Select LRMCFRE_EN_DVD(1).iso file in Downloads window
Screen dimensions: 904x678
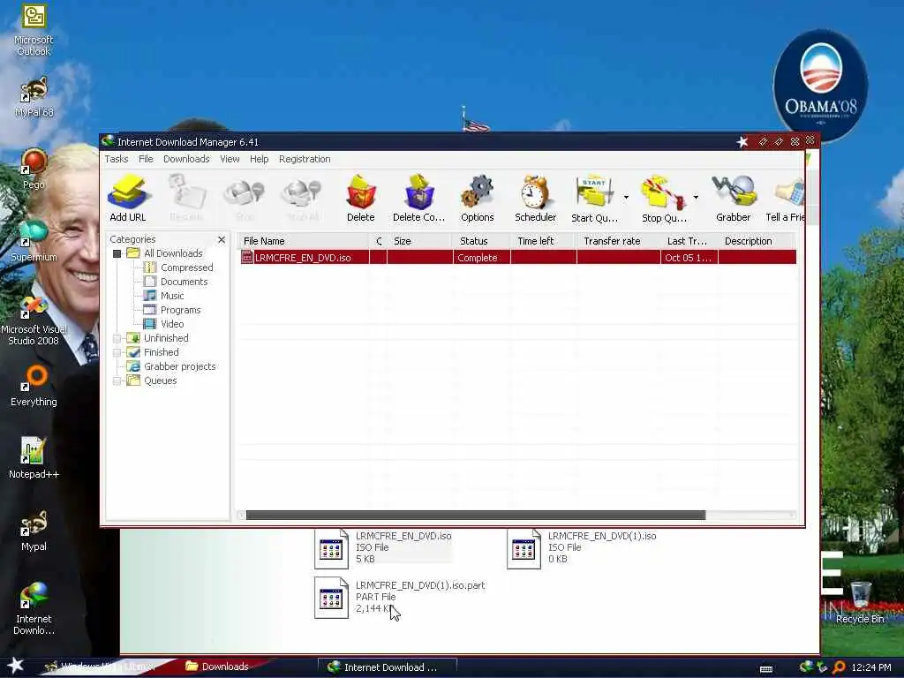coord(583,547)
